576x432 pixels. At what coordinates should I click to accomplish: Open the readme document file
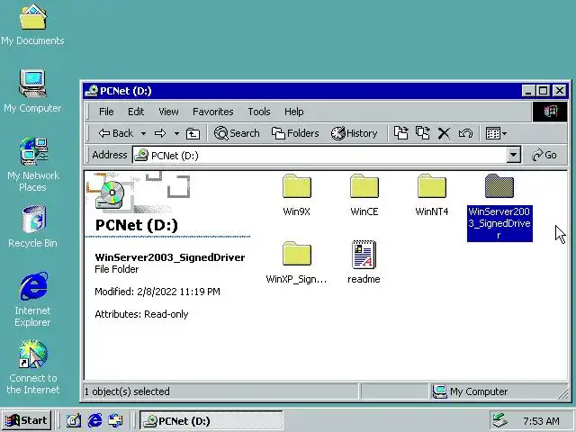pyautogui.click(x=364, y=262)
